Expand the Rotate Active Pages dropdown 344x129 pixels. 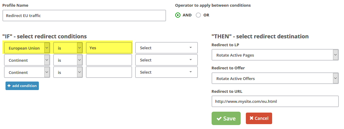point(275,55)
